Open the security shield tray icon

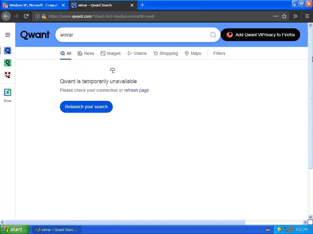[279, 229]
